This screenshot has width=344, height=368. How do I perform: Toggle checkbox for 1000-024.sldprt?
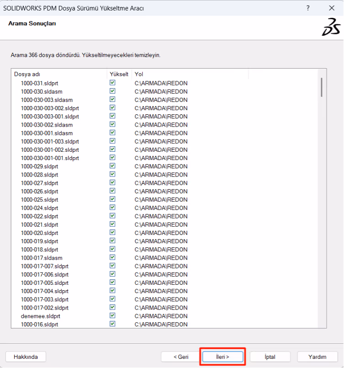[112, 208]
